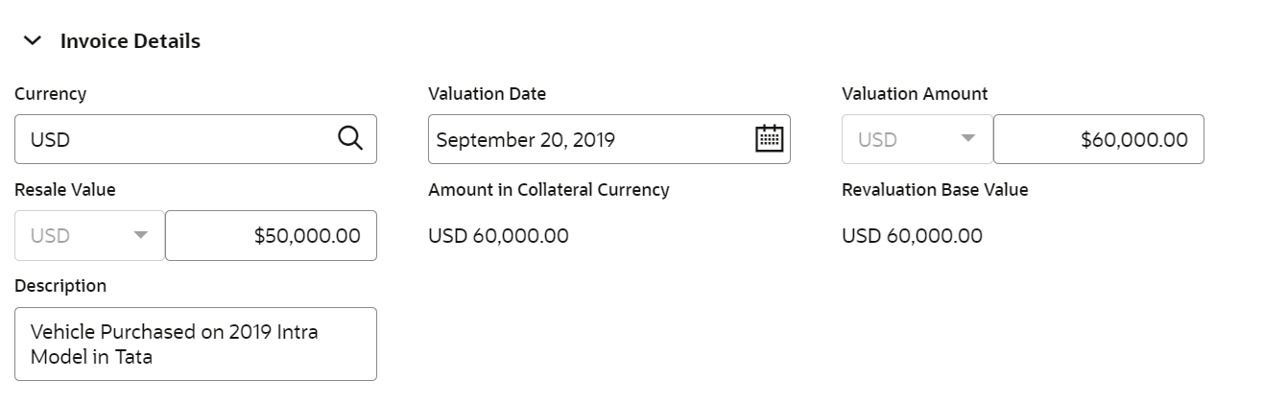Click the Valuation Date label
The height and width of the screenshot is (404, 1263).
click(487, 94)
